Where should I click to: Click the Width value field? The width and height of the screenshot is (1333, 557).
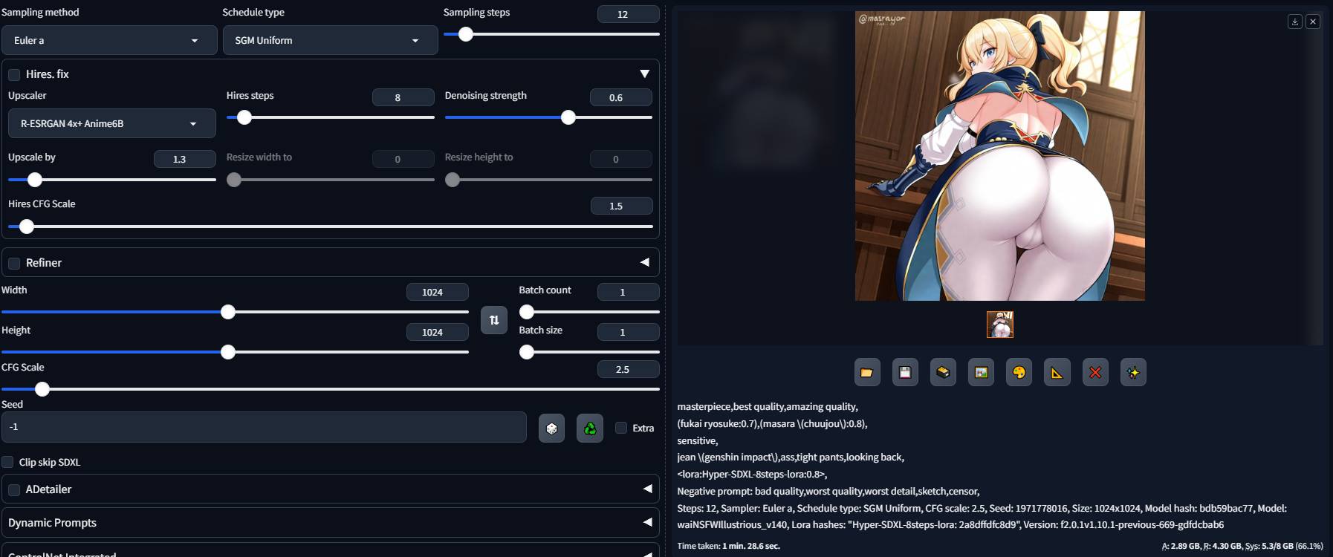[438, 292]
